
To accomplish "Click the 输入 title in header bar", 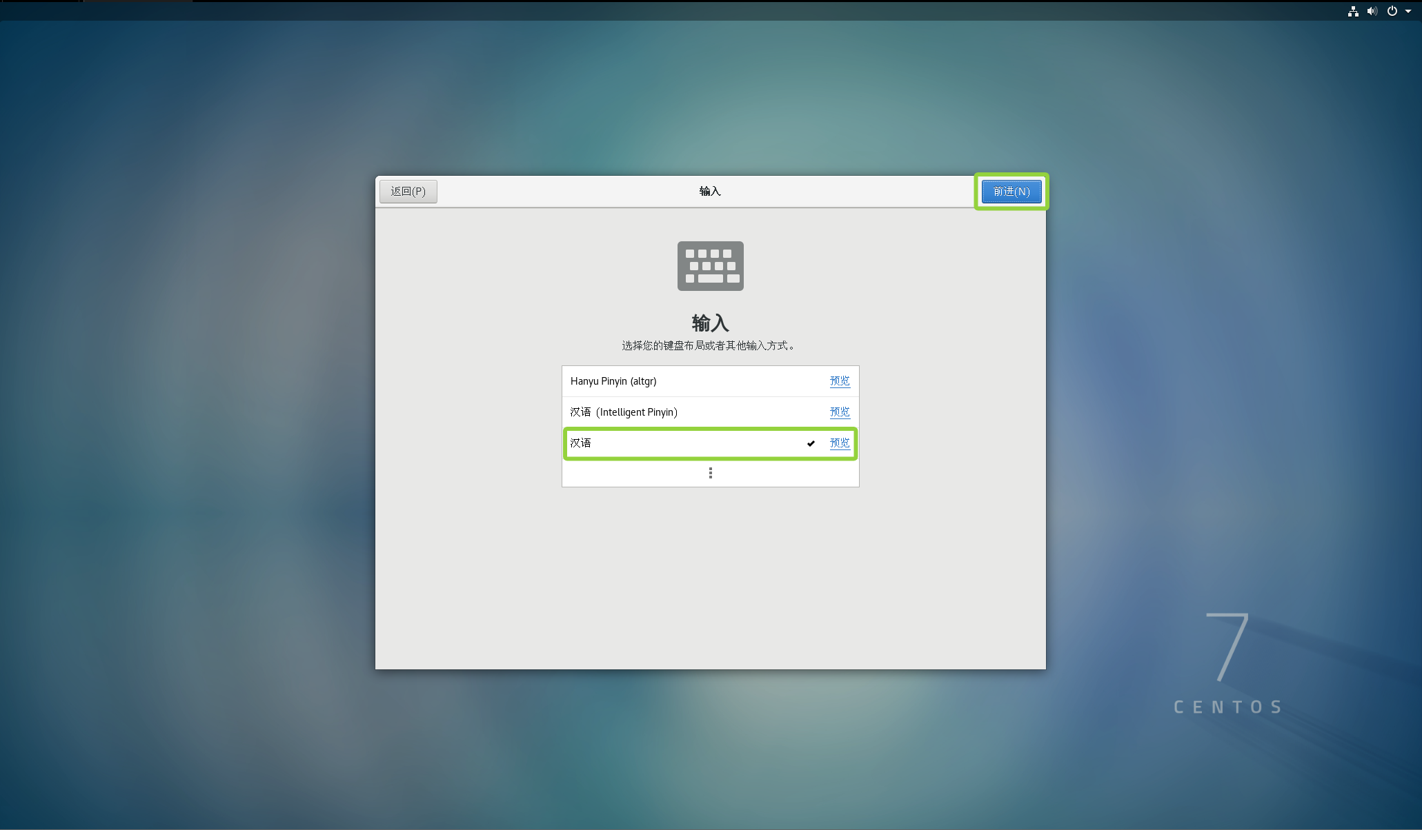I will [x=710, y=191].
